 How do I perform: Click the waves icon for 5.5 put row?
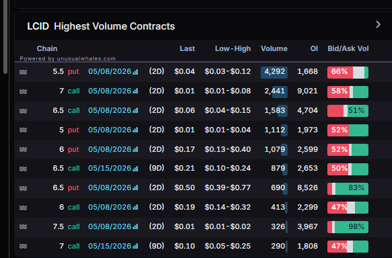tap(23, 72)
